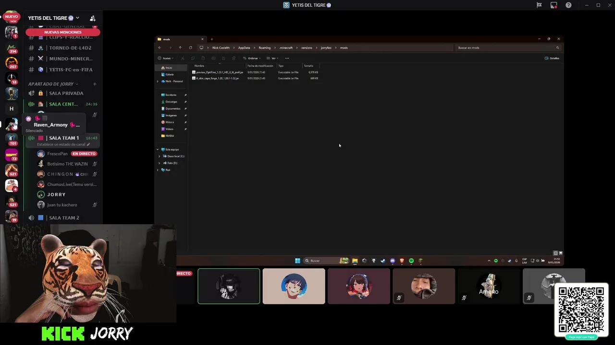Expand Nick - Personal tree node
The image size is (615, 345).
tap(158, 81)
